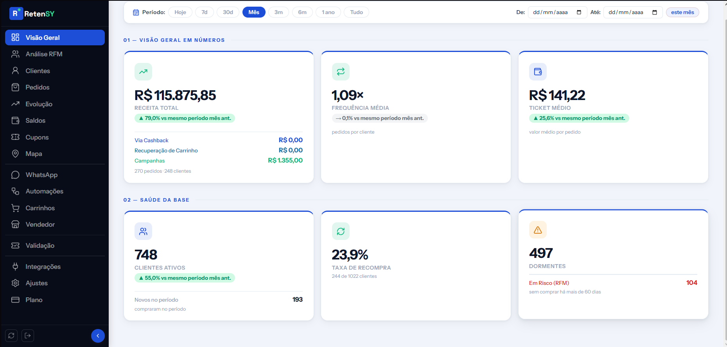Click the Saldos wallet icon

click(15, 120)
